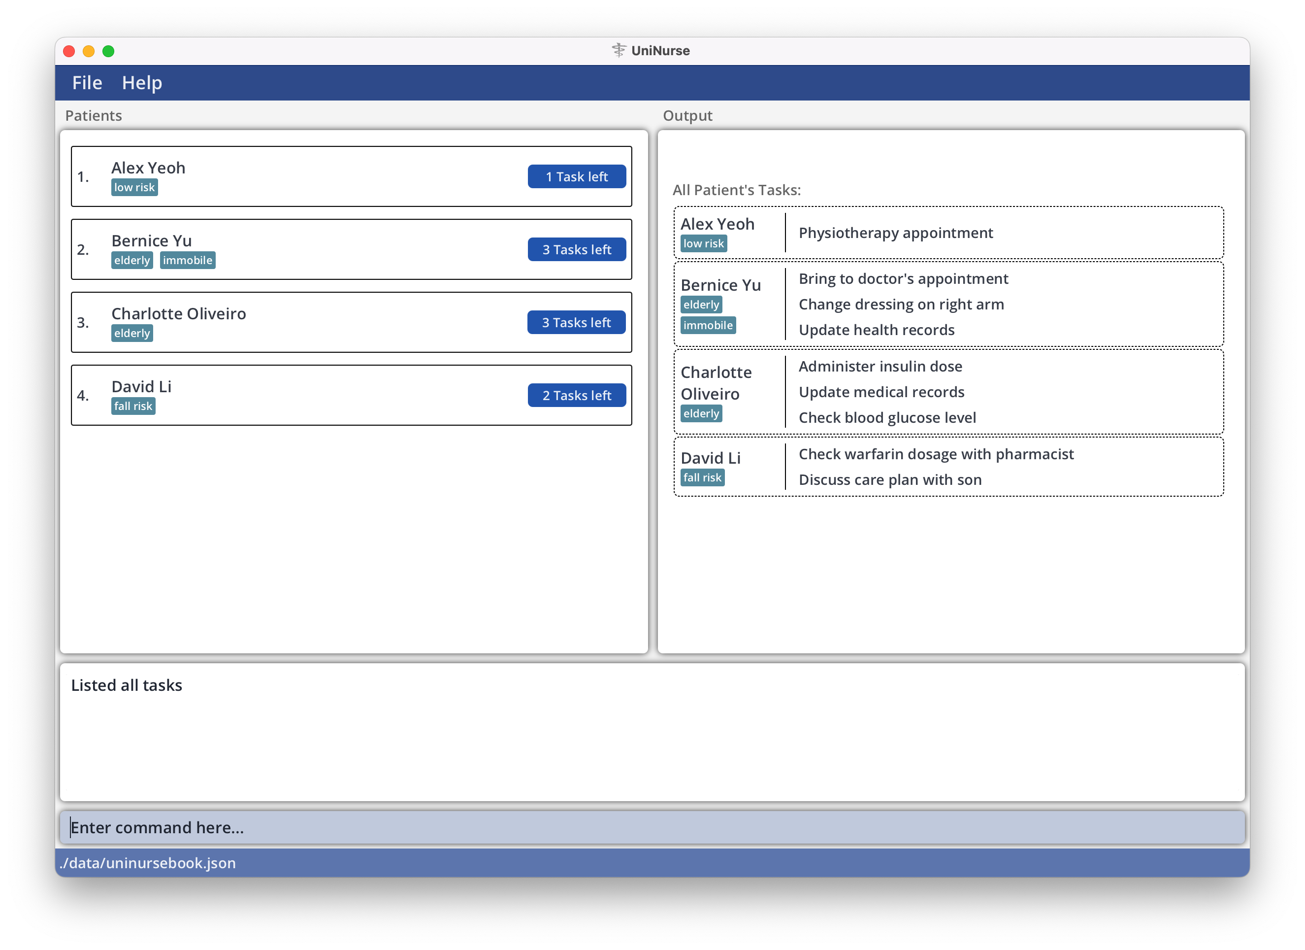This screenshot has width=1305, height=950.
Task: Click 'low risk' tag in Output panel
Action: point(704,243)
